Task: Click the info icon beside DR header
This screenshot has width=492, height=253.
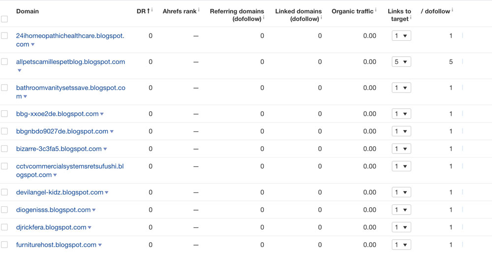Action: point(152,9)
